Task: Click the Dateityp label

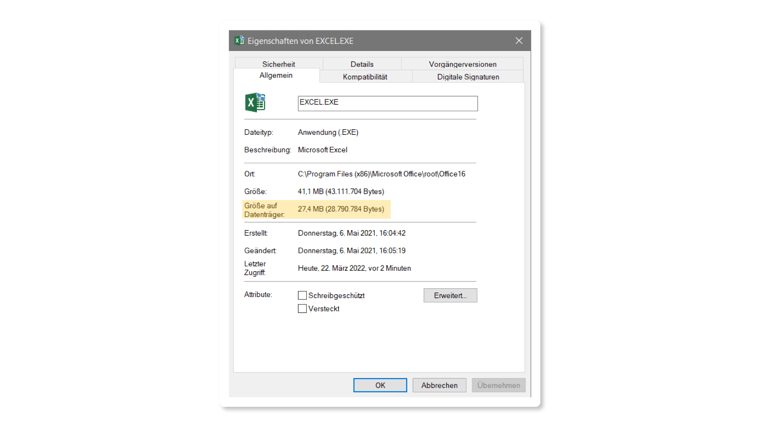Action: tap(259, 132)
